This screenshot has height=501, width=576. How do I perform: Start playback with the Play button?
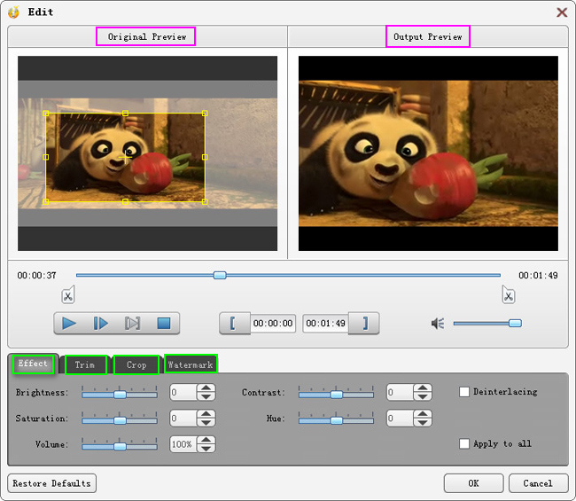point(69,324)
